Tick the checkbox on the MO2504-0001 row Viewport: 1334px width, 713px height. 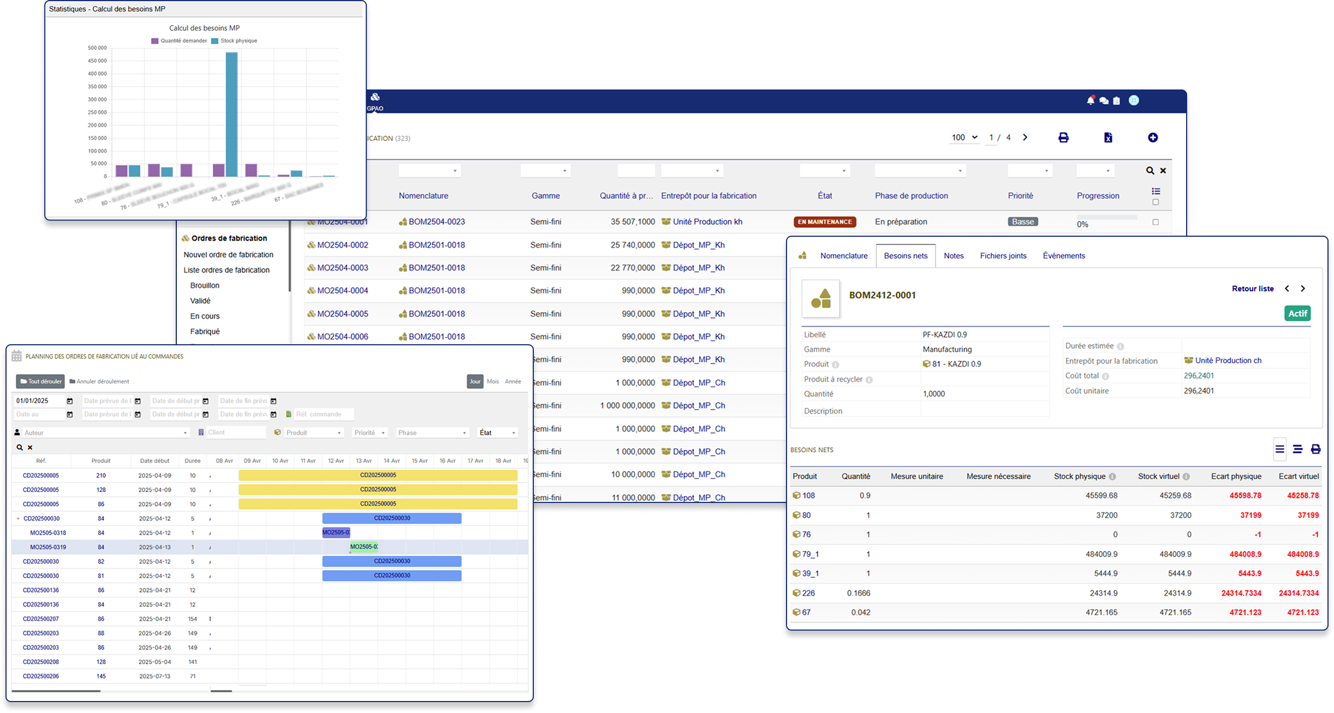1156,222
